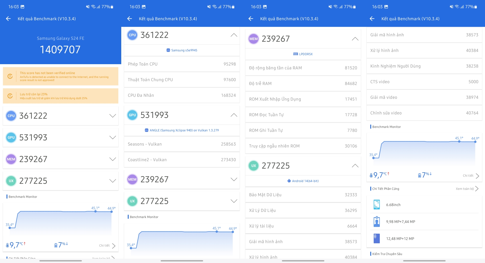Select the "Xử lý tài liệu" 6664 row
Image resolution: width=485 pixels, height=263 pixels.
tap(303, 226)
